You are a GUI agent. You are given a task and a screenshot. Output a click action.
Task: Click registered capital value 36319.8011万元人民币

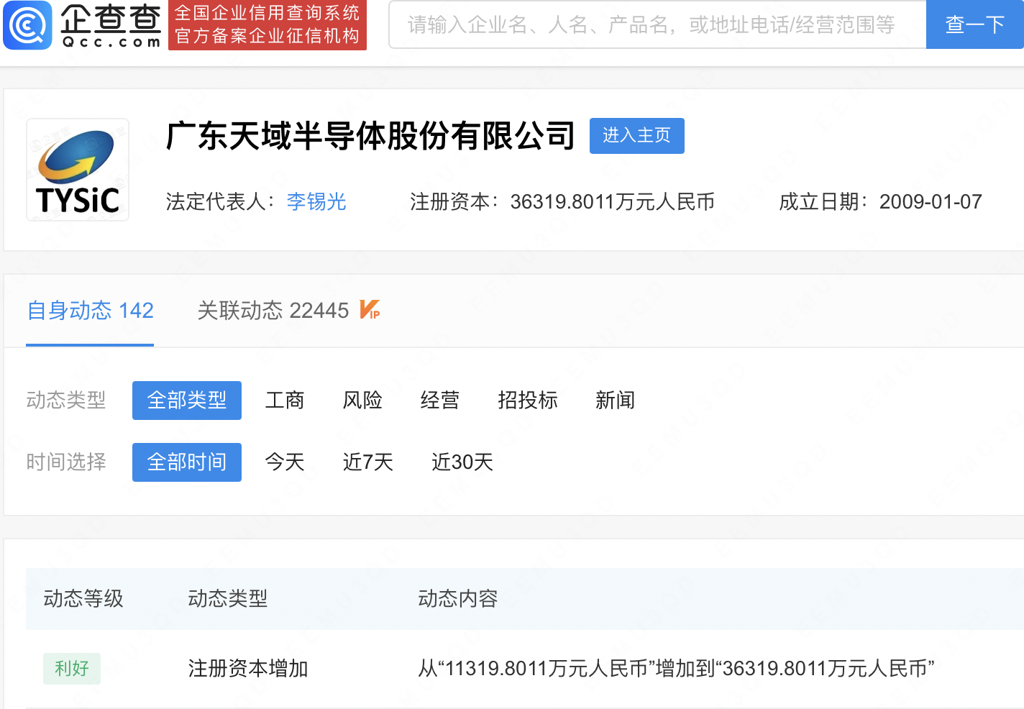coord(613,202)
